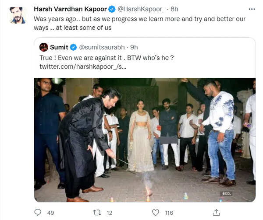Open the three-dot more options menu
This screenshot has height=220, width=263.
[251, 9]
